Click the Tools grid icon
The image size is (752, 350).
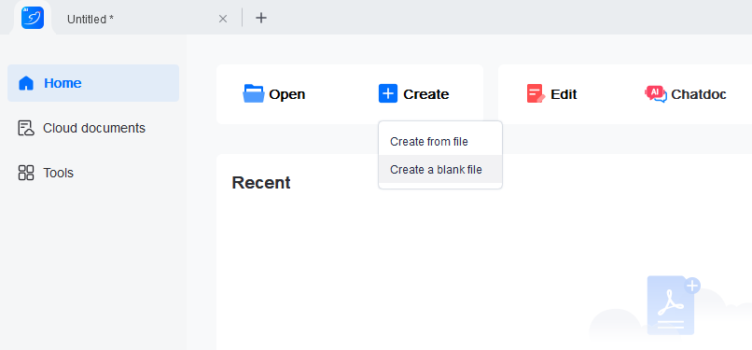26,173
